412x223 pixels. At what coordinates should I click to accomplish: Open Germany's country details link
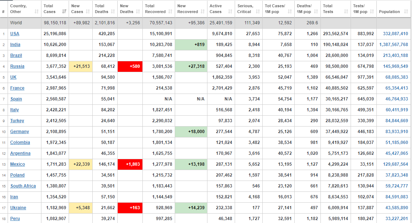pos(20,132)
